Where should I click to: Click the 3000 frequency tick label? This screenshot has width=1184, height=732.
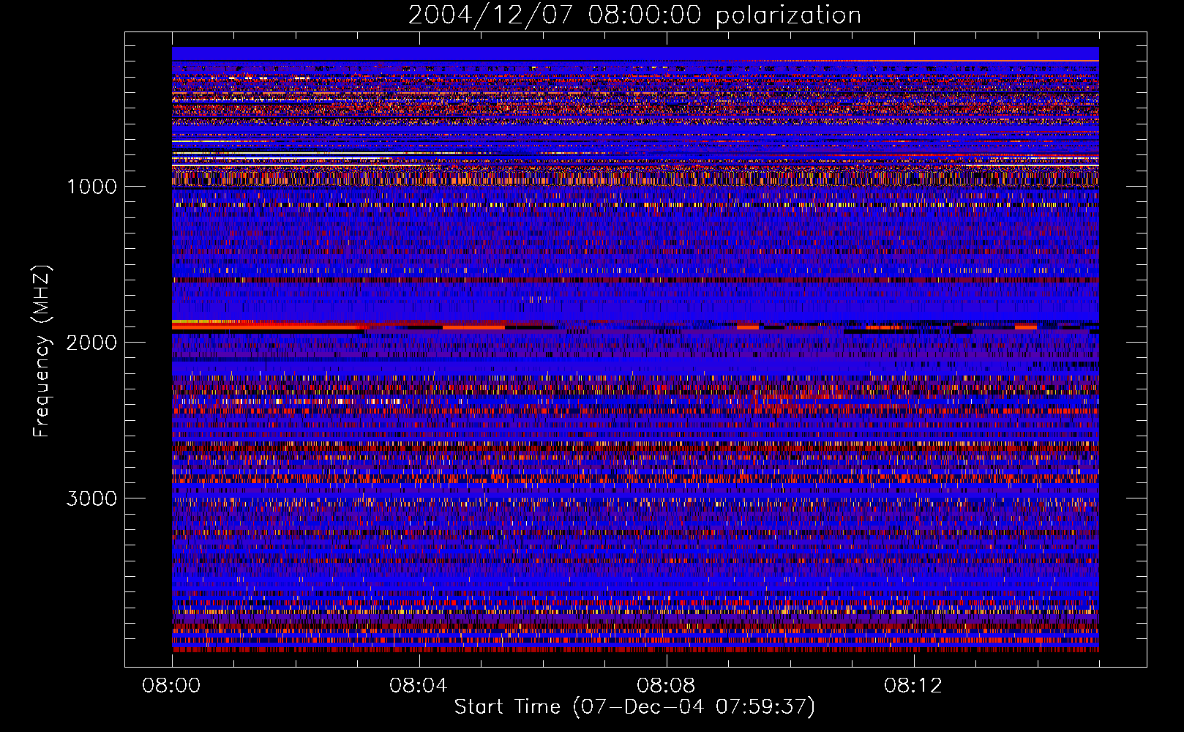[x=91, y=498]
